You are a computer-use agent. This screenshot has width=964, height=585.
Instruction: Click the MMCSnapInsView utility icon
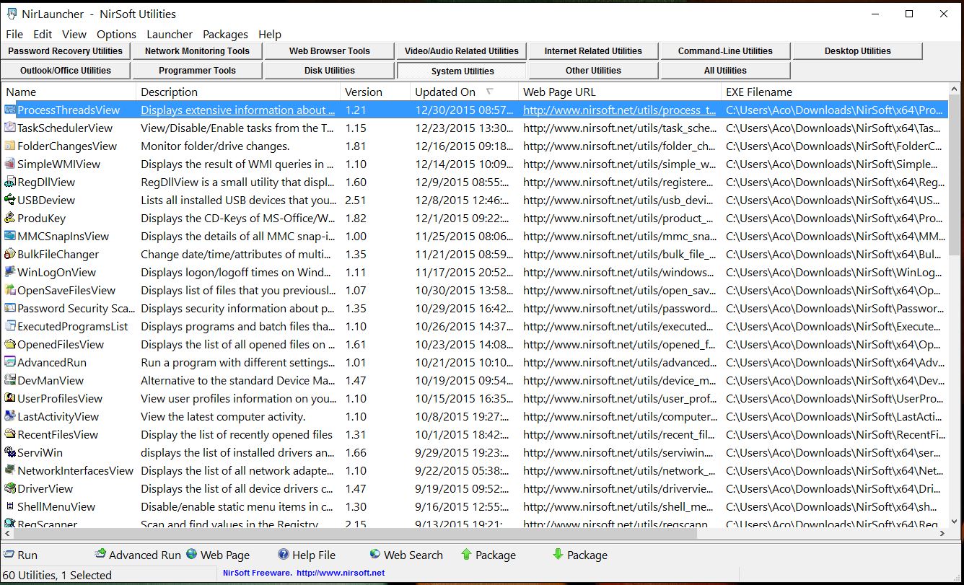pyautogui.click(x=10, y=236)
